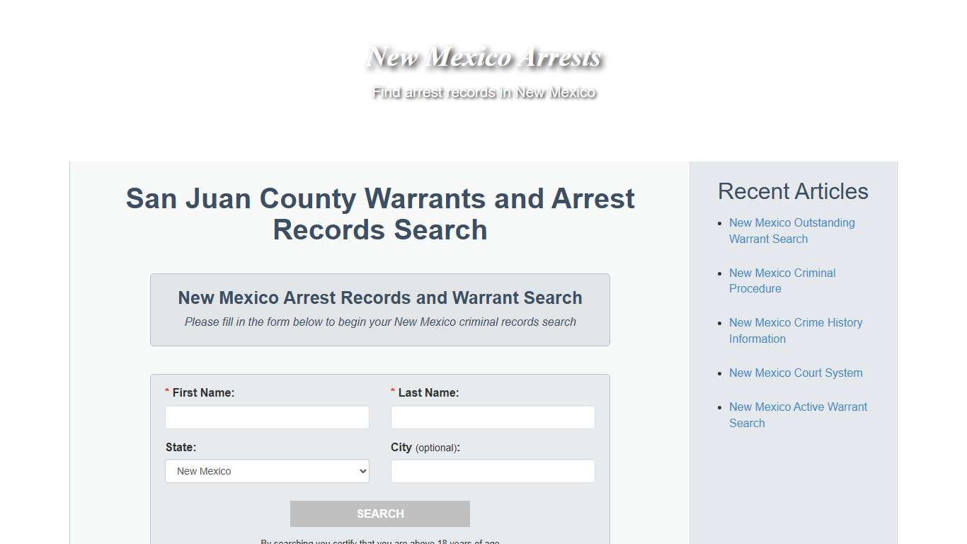The width and height of the screenshot is (967, 544).
Task: Click inside the First Name field
Action: point(267,417)
